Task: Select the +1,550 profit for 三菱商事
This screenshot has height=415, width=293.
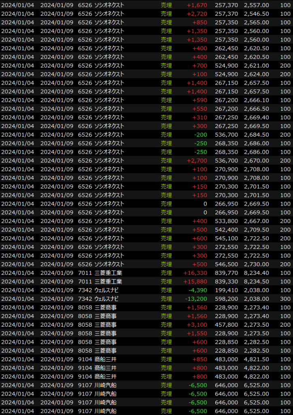Action: click(x=197, y=333)
